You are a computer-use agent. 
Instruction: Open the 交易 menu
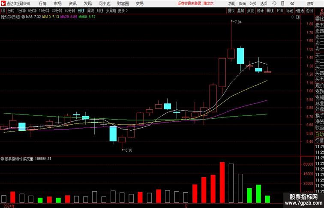tap(140, 3)
